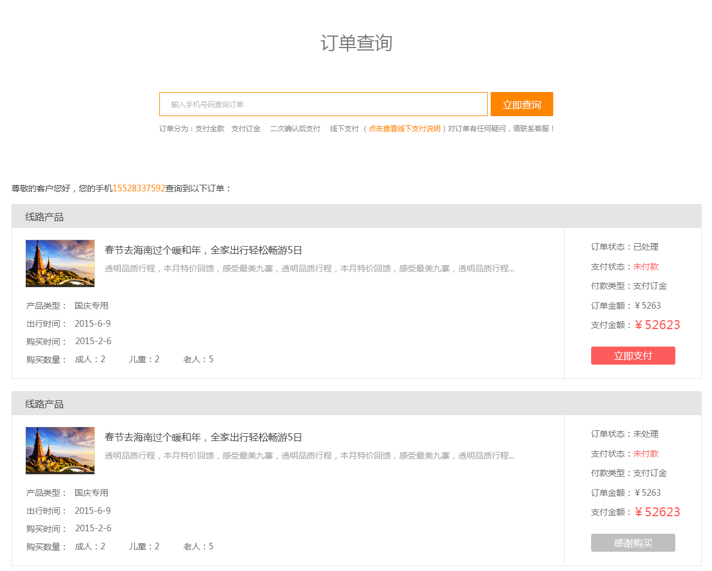Click the 国庆专用 product type label
712x571 pixels.
(90, 305)
